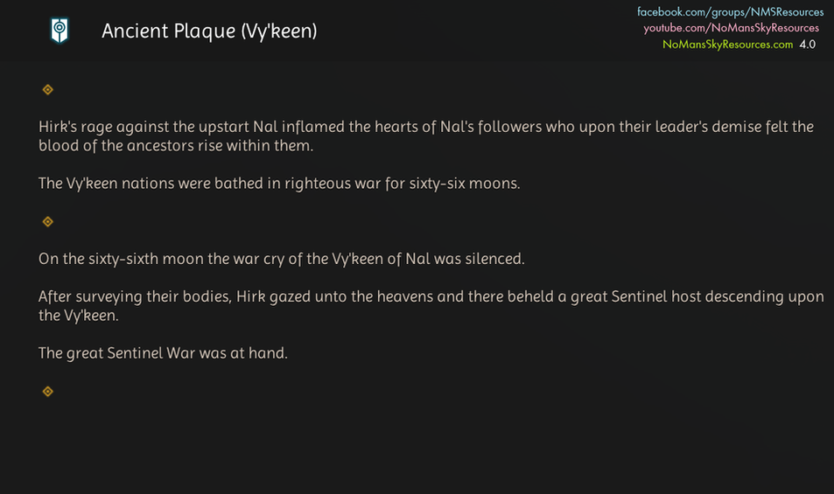834x494 pixels.
Task: Click the 4.0 version number
Action: [807, 44]
